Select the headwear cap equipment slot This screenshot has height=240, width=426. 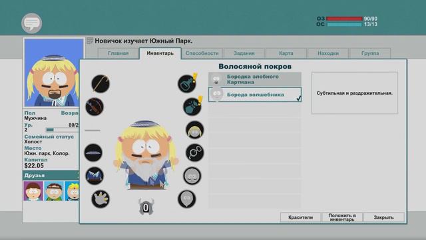tap(93, 153)
